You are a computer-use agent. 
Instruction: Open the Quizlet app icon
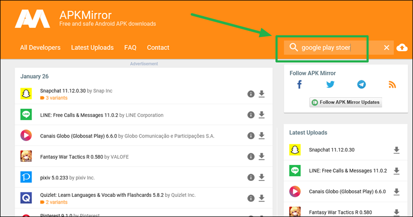26,198
